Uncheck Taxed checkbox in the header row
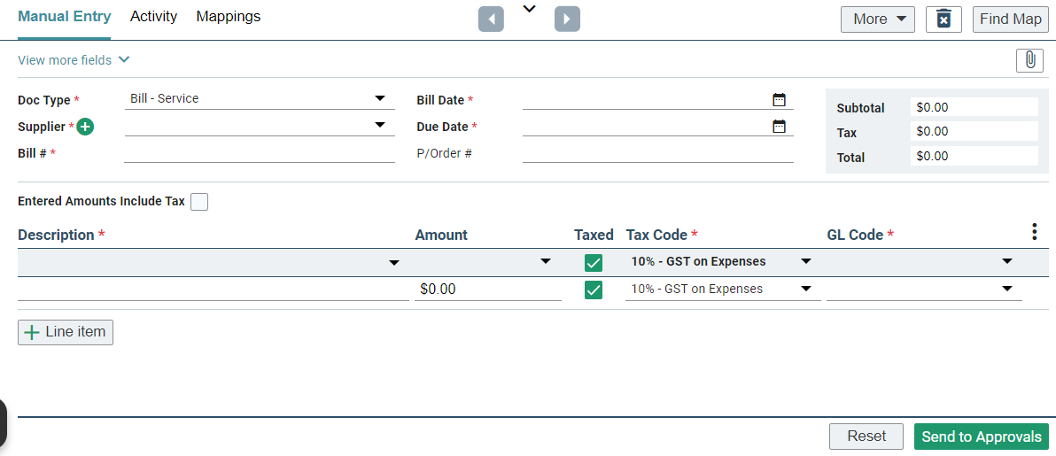 click(x=594, y=262)
